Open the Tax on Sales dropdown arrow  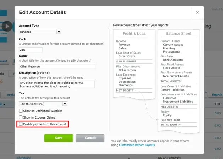point(65,104)
